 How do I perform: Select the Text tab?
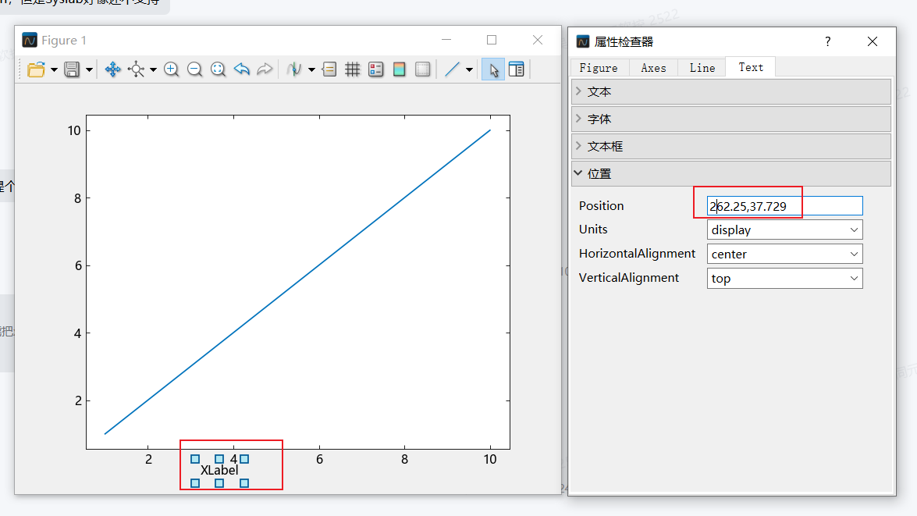(751, 67)
